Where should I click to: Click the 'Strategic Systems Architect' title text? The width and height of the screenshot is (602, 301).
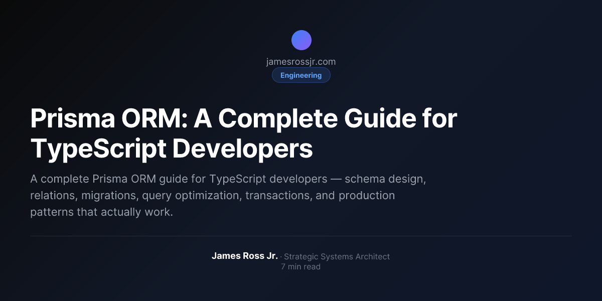pos(337,256)
